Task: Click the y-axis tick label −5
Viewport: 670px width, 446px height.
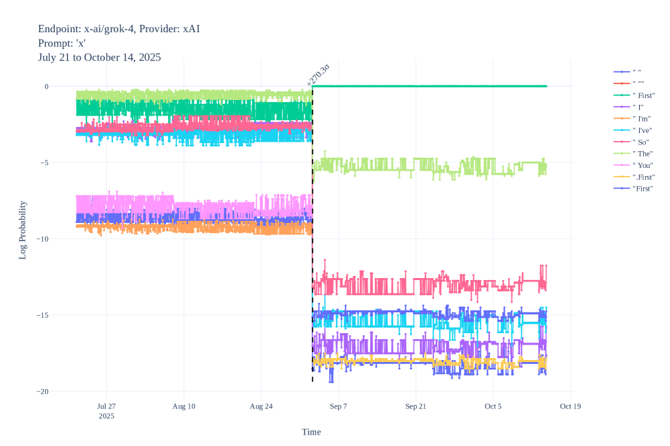Action: pyautogui.click(x=44, y=163)
